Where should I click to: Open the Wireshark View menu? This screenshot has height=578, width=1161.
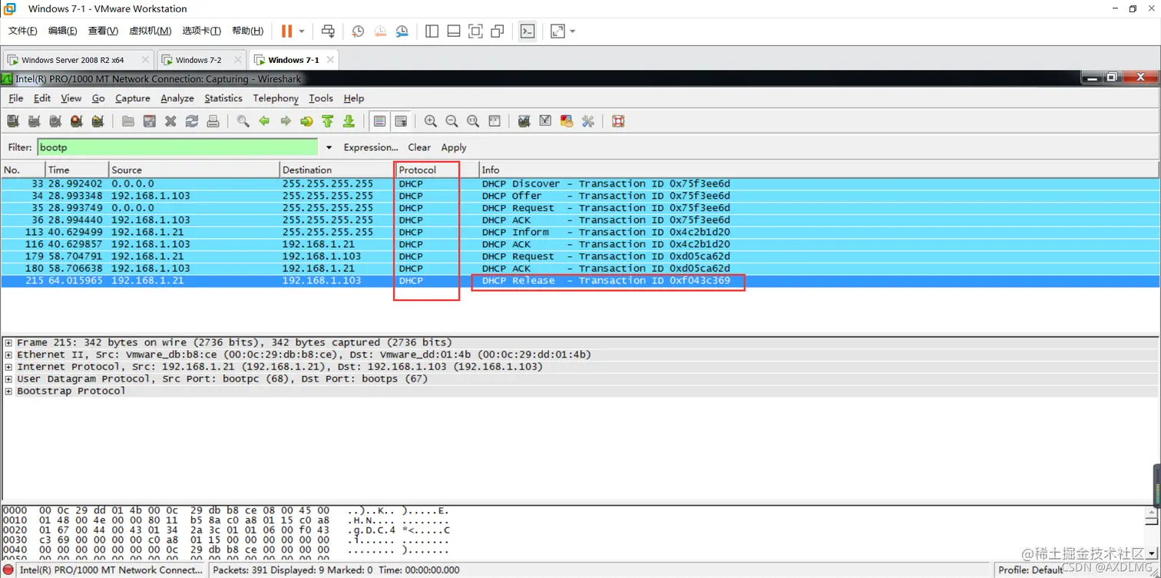[x=71, y=98]
